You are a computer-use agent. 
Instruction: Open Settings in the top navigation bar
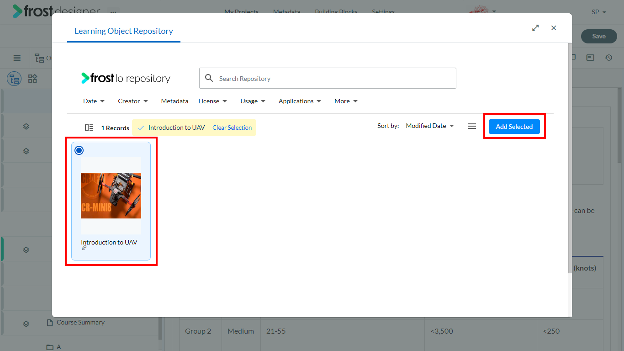click(383, 12)
